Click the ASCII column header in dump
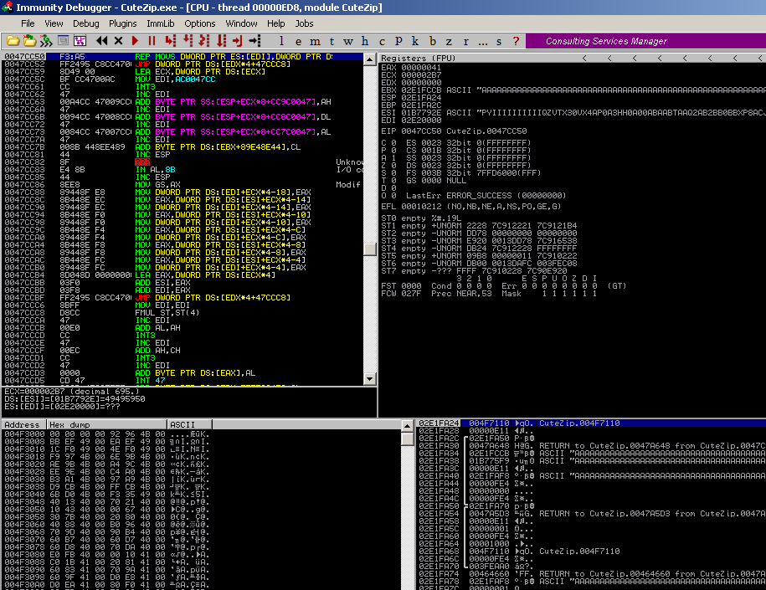 pyautogui.click(x=189, y=424)
